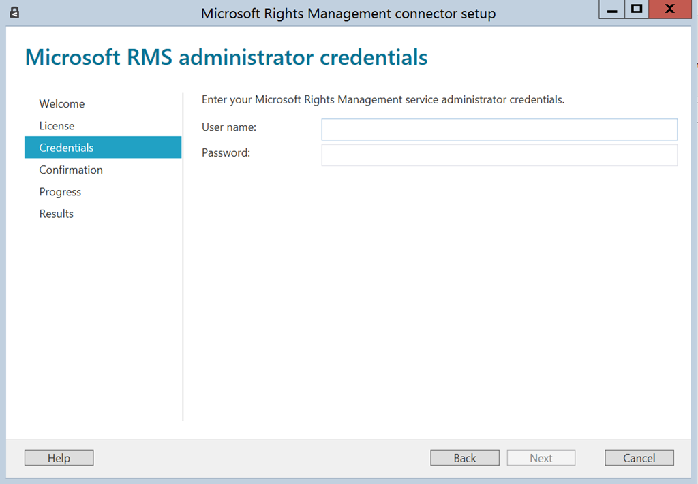Jump to the Progress step
This screenshot has width=698, height=484.
pyautogui.click(x=60, y=192)
